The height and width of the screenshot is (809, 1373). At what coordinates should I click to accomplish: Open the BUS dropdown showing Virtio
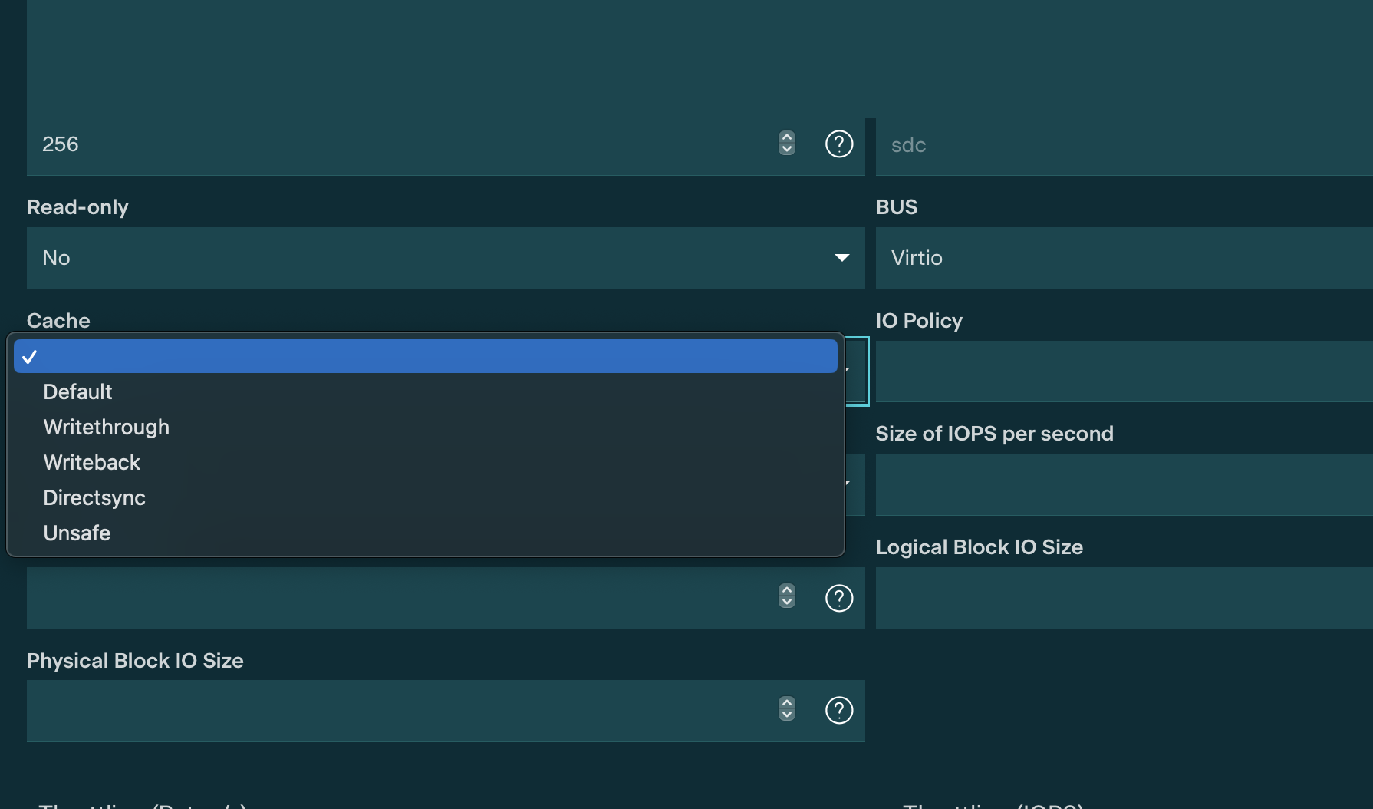pos(1124,258)
